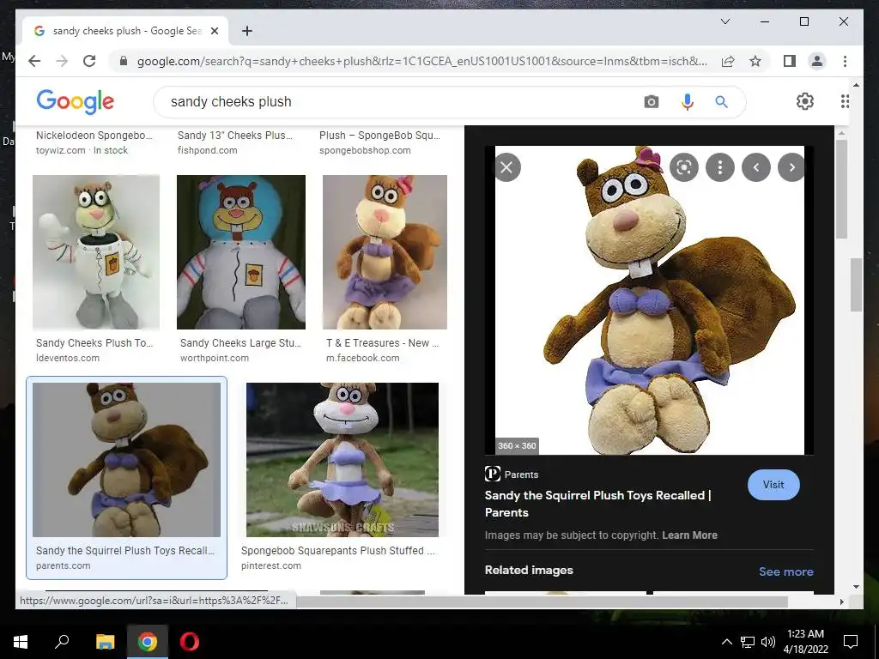Open the Chrome three-dot menu
The image size is (879, 659).
click(x=845, y=61)
